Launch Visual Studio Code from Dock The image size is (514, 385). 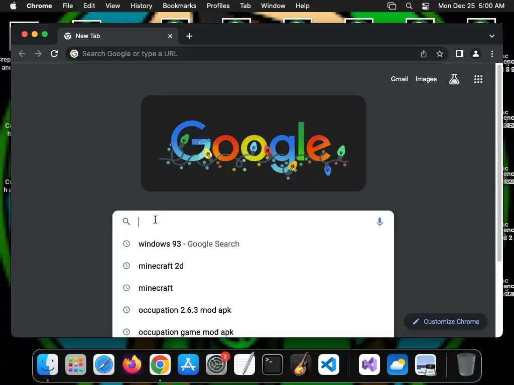click(x=329, y=364)
